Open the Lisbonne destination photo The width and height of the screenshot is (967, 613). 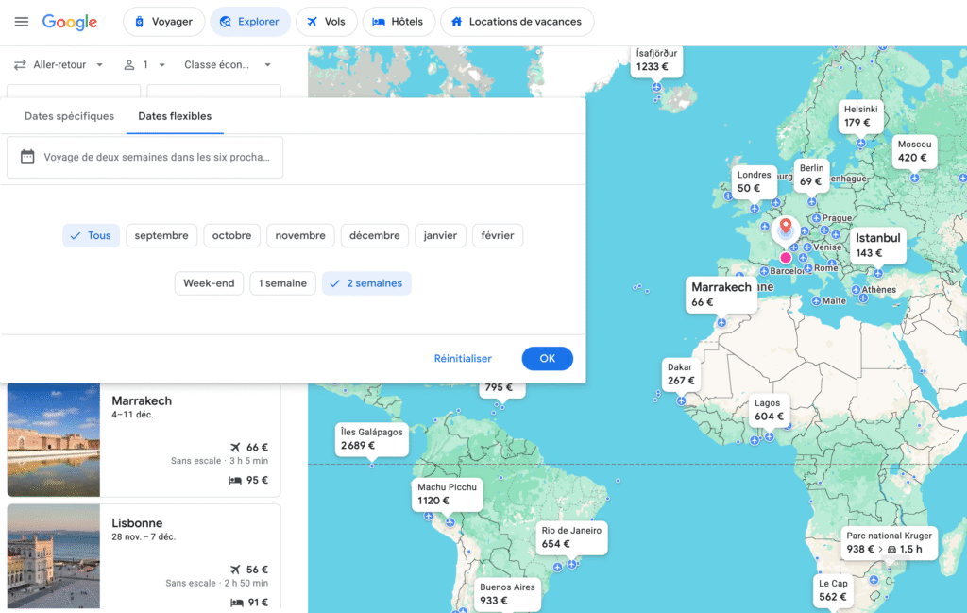pyautogui.click(x=54, y=556)
